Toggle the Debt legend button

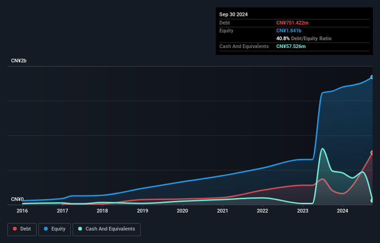pyautogui.click(x=22, y=229)
